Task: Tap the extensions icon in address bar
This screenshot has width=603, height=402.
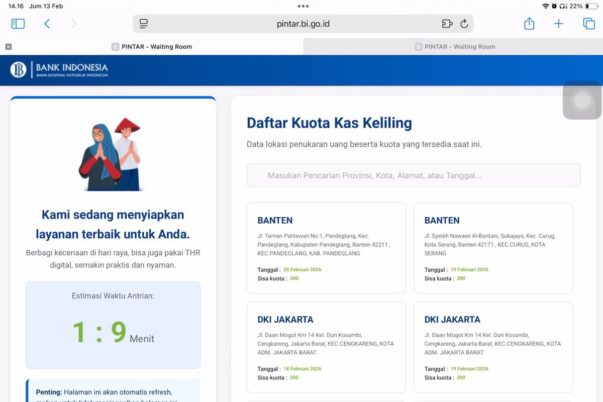Action: pos(447,24)
